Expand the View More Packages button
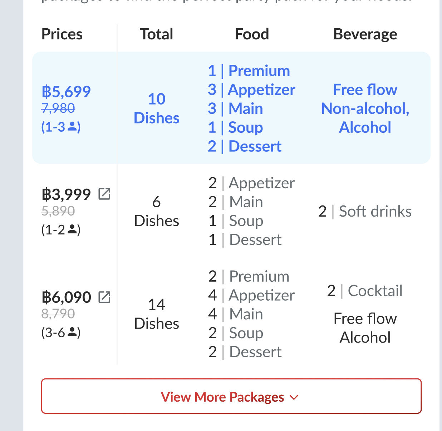This screenshot has width=442, height=431. pos(231,396)
